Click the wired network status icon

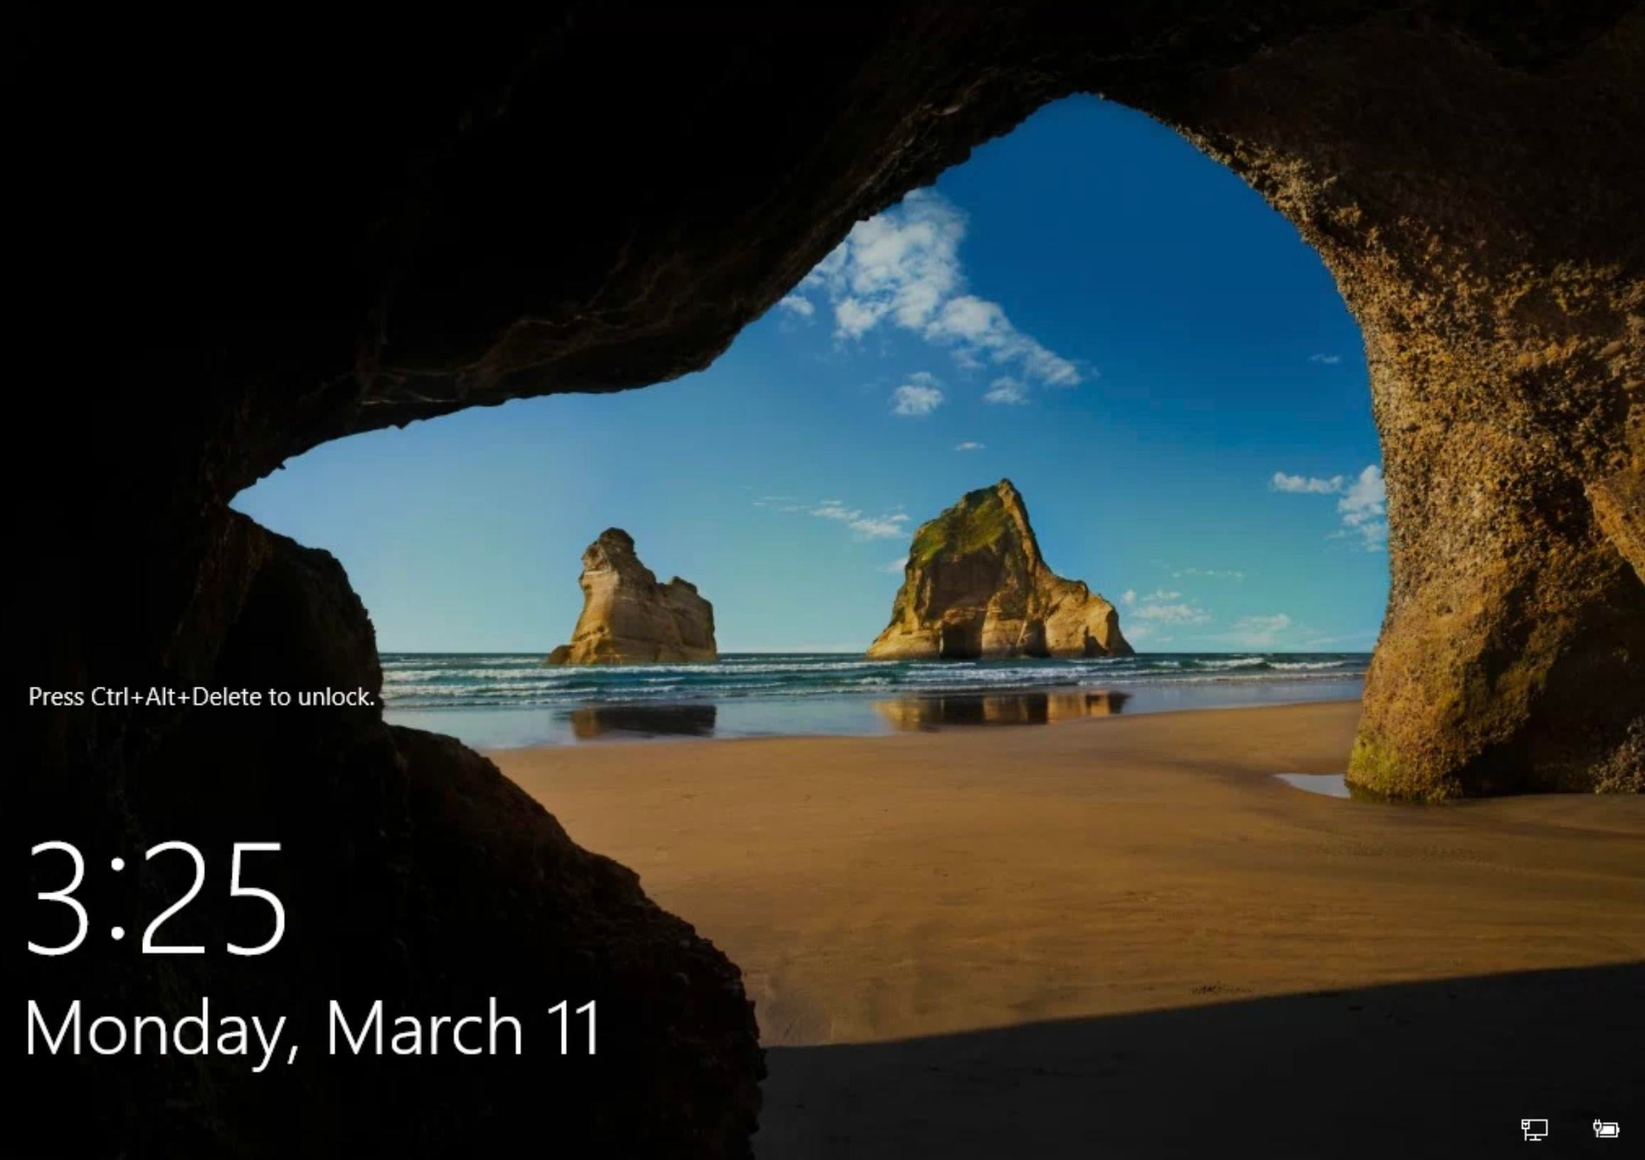pyautogui.click(x=1534, y=1129)
